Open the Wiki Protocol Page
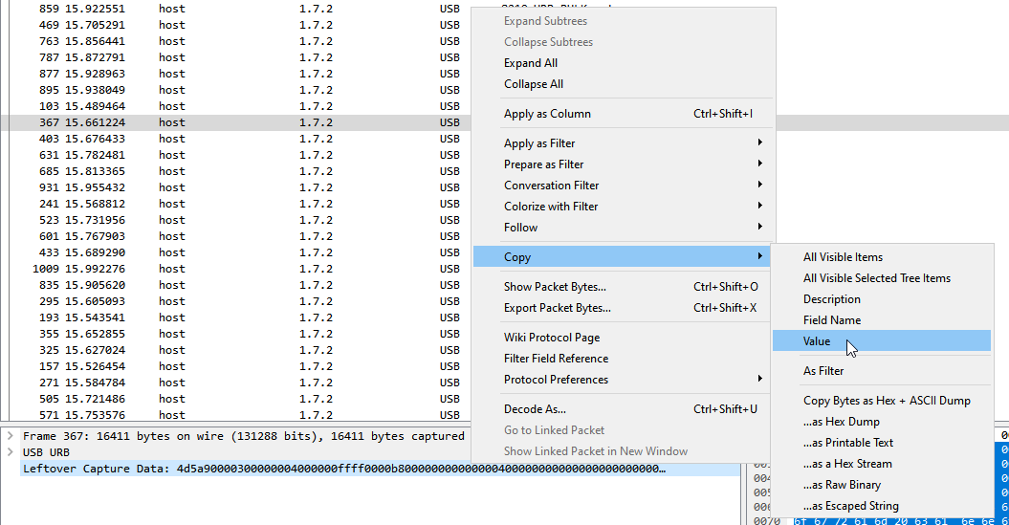The width and height of the screenshot is (1009, 525). click(x=552, y=338)
